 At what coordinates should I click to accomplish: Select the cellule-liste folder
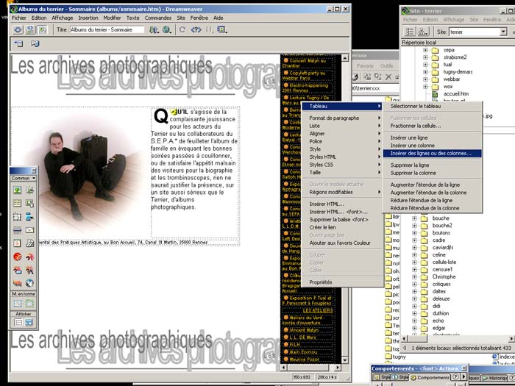444,262
